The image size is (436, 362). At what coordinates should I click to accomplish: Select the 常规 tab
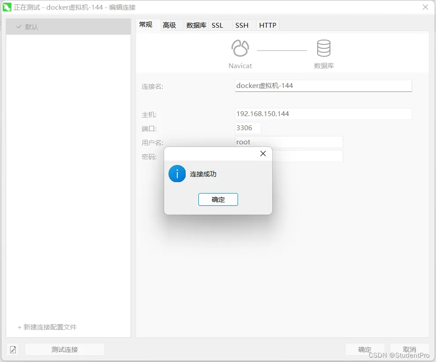[x=146, y=25]
